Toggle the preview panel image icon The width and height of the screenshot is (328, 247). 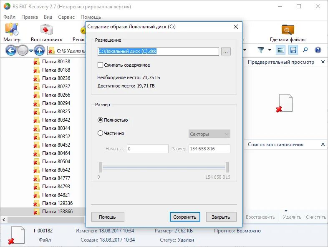[x=280, y=50]
